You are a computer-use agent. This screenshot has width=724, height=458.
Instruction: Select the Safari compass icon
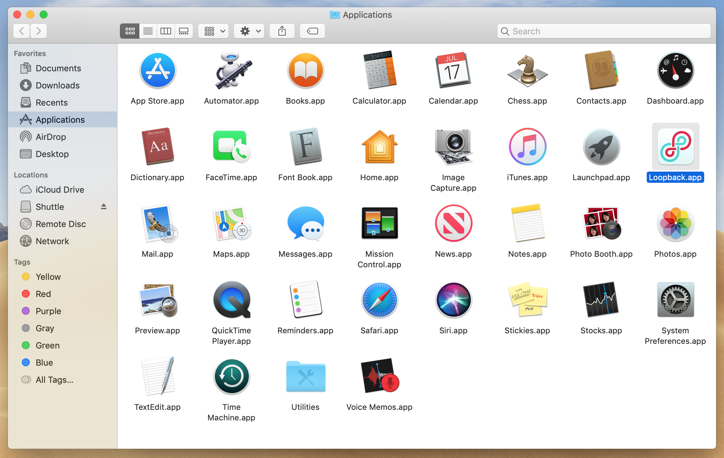pyautogui.click(x=380, y=300)
